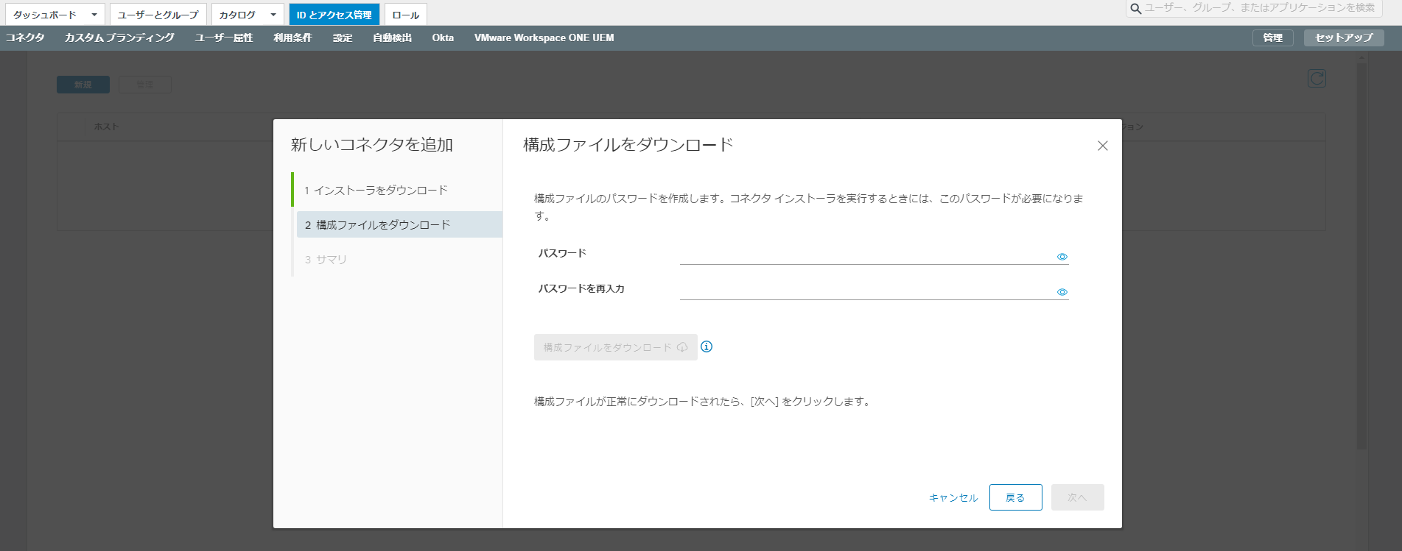Toggle visibility of the re-entered password
Viewport: 1402px width, 551px height.
tap(1062, 292)
